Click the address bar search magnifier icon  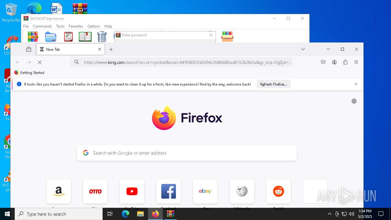77,62
